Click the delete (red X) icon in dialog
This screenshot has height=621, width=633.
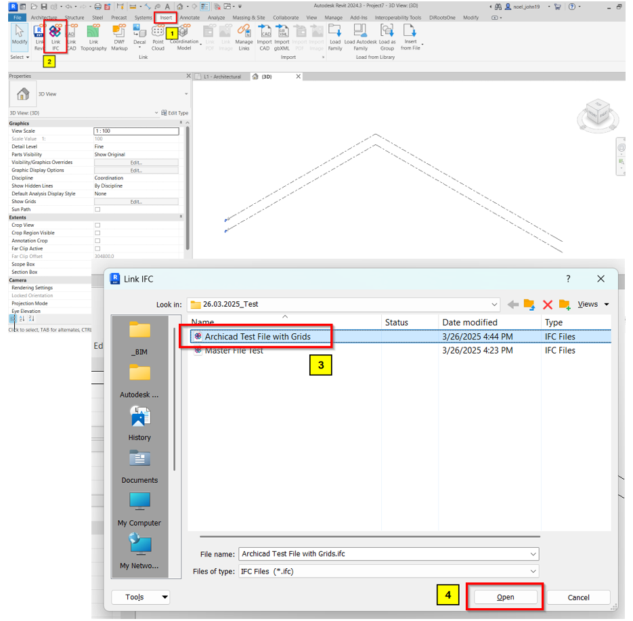click(x=548, y=305)
